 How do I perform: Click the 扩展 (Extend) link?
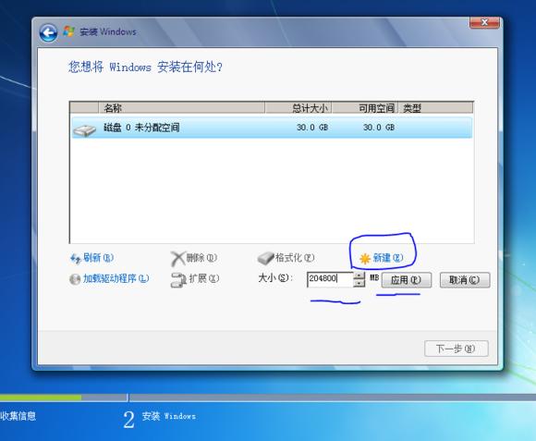pos(204,278)
